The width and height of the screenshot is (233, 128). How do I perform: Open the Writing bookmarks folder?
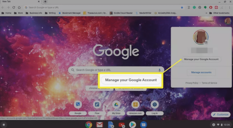50,13
